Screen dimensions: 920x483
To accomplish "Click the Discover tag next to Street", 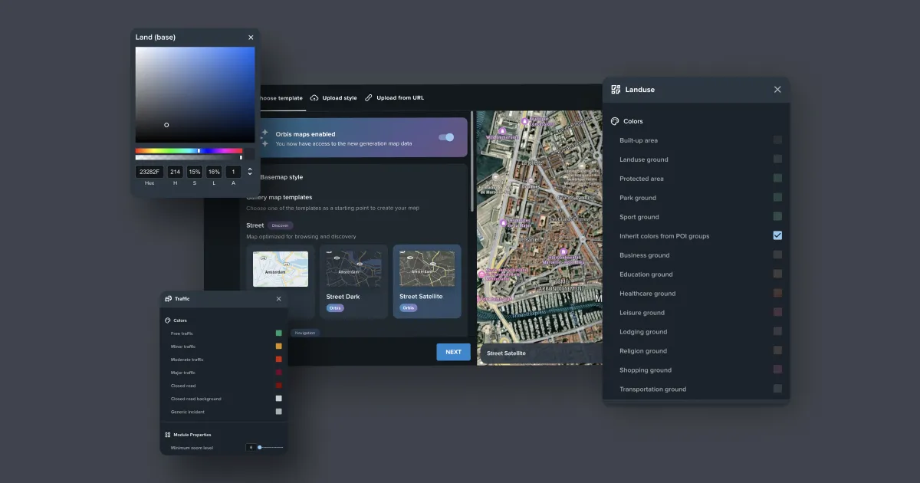I will point(281,225).
